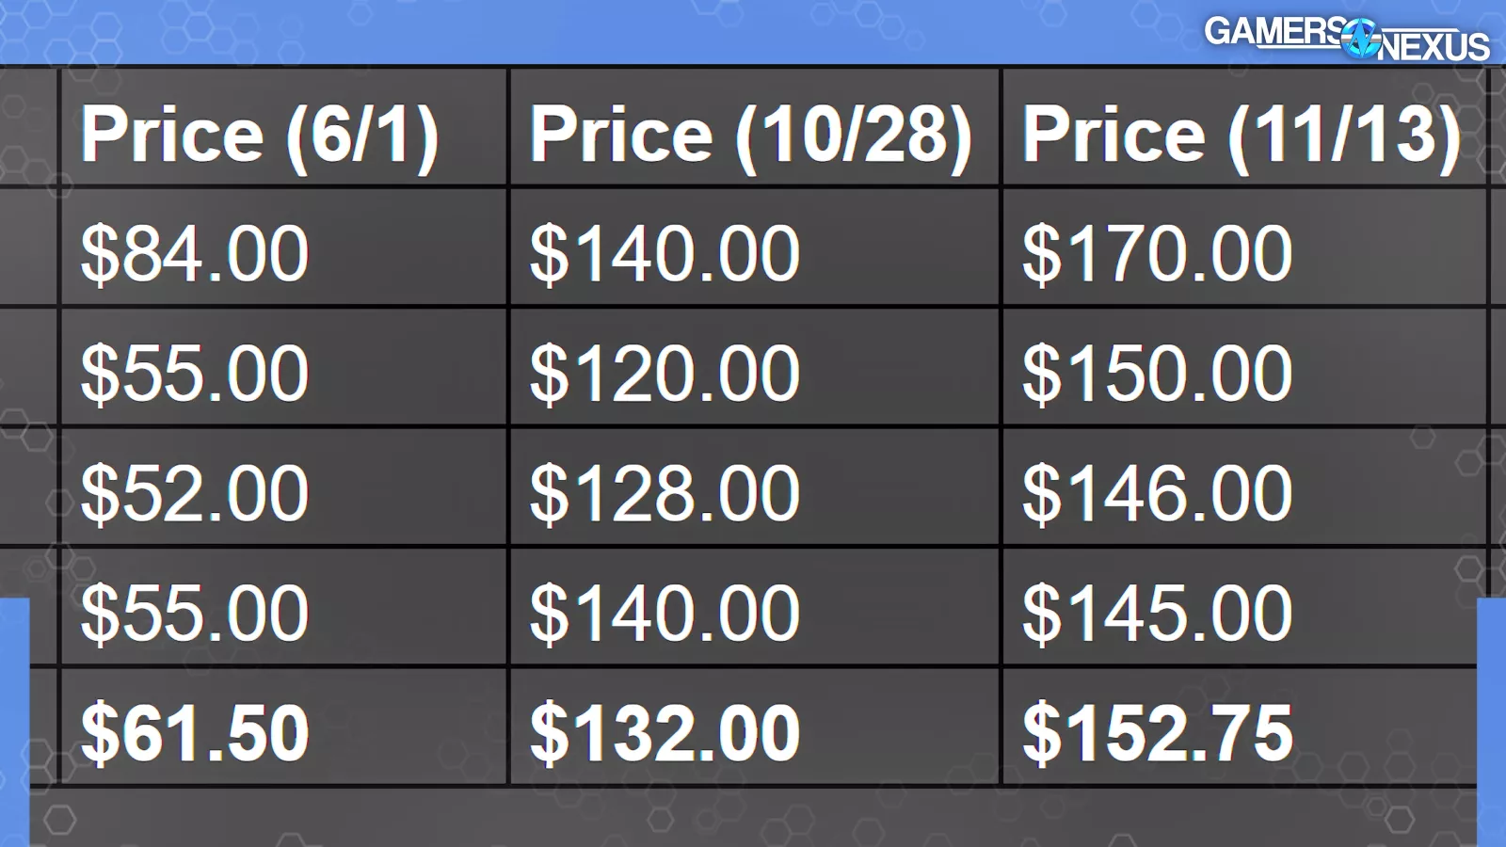This screenshot has width=1506, height=847.
Task: Select the $146.00 cell
Action: click(1157, 492)
